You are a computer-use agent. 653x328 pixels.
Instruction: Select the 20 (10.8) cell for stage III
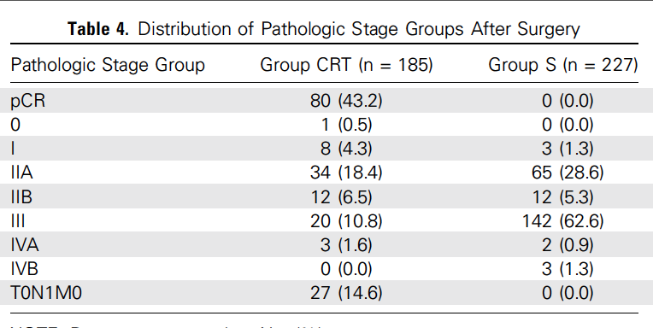(346, 221)
